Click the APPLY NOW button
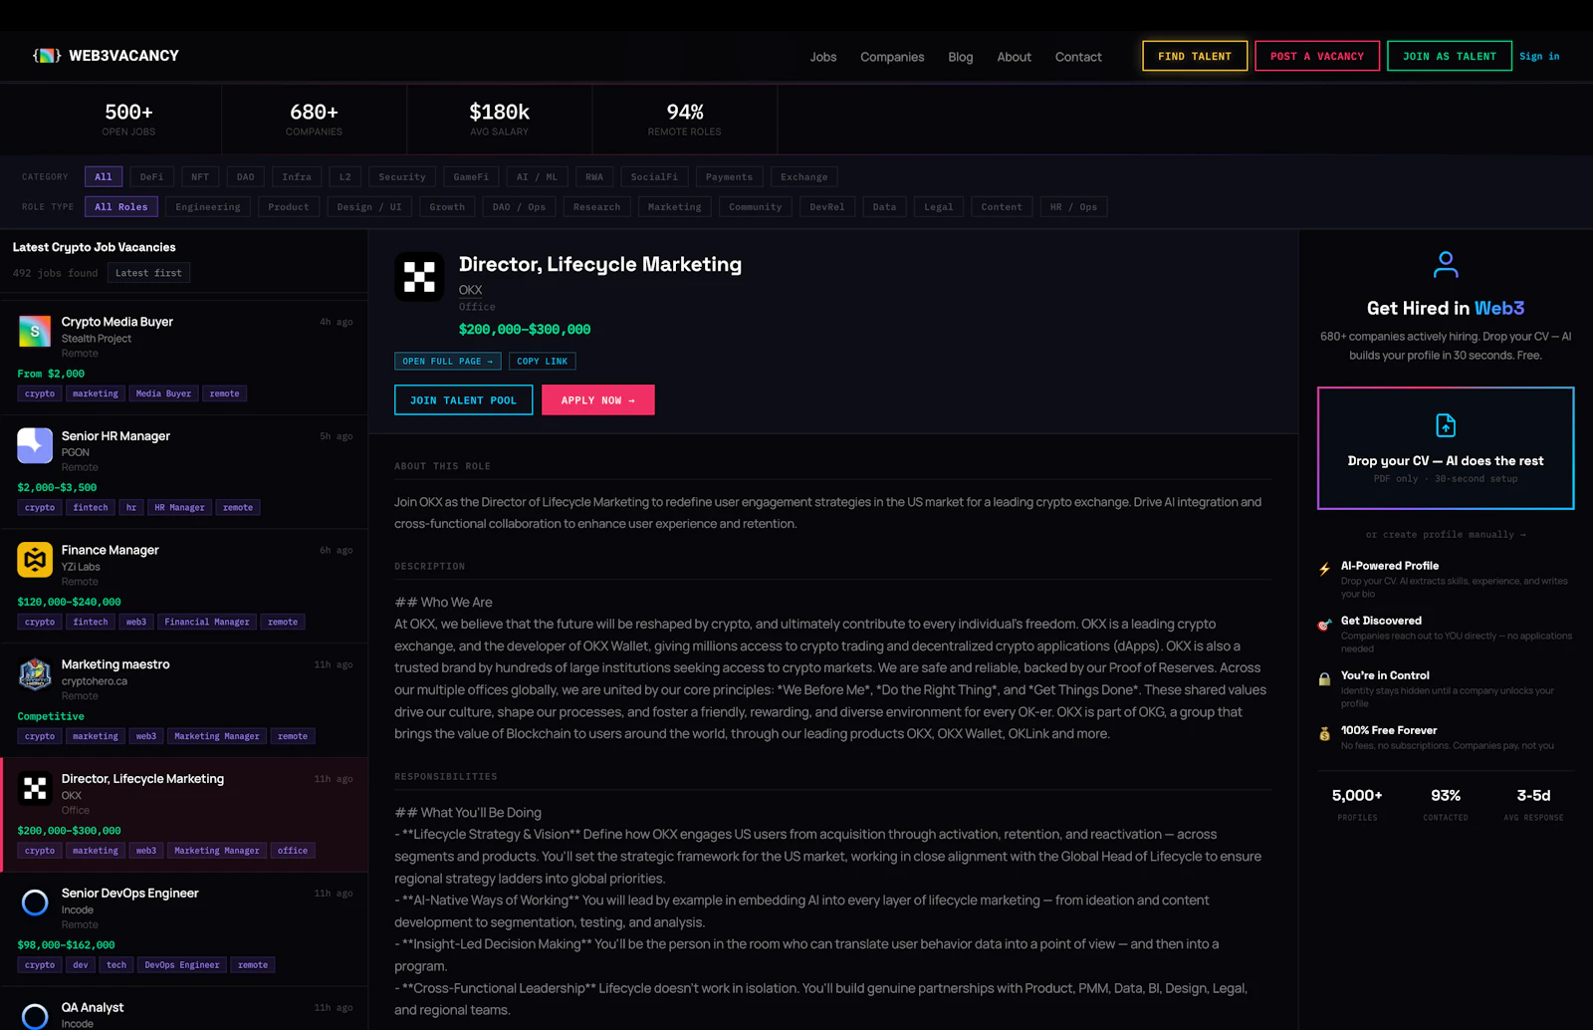The width and height of the screenshot is (1593, 1030). pos(598,399)
